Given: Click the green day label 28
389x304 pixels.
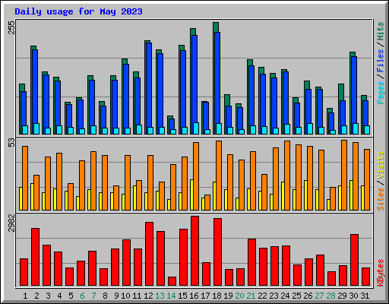Looking at the screenshot, I should (x=330, y=296).
